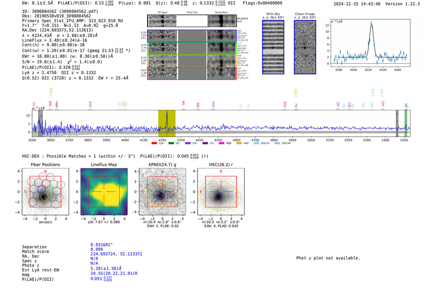Click the 2024-12-25 14:43:40 timestamp

coord(357,4)
